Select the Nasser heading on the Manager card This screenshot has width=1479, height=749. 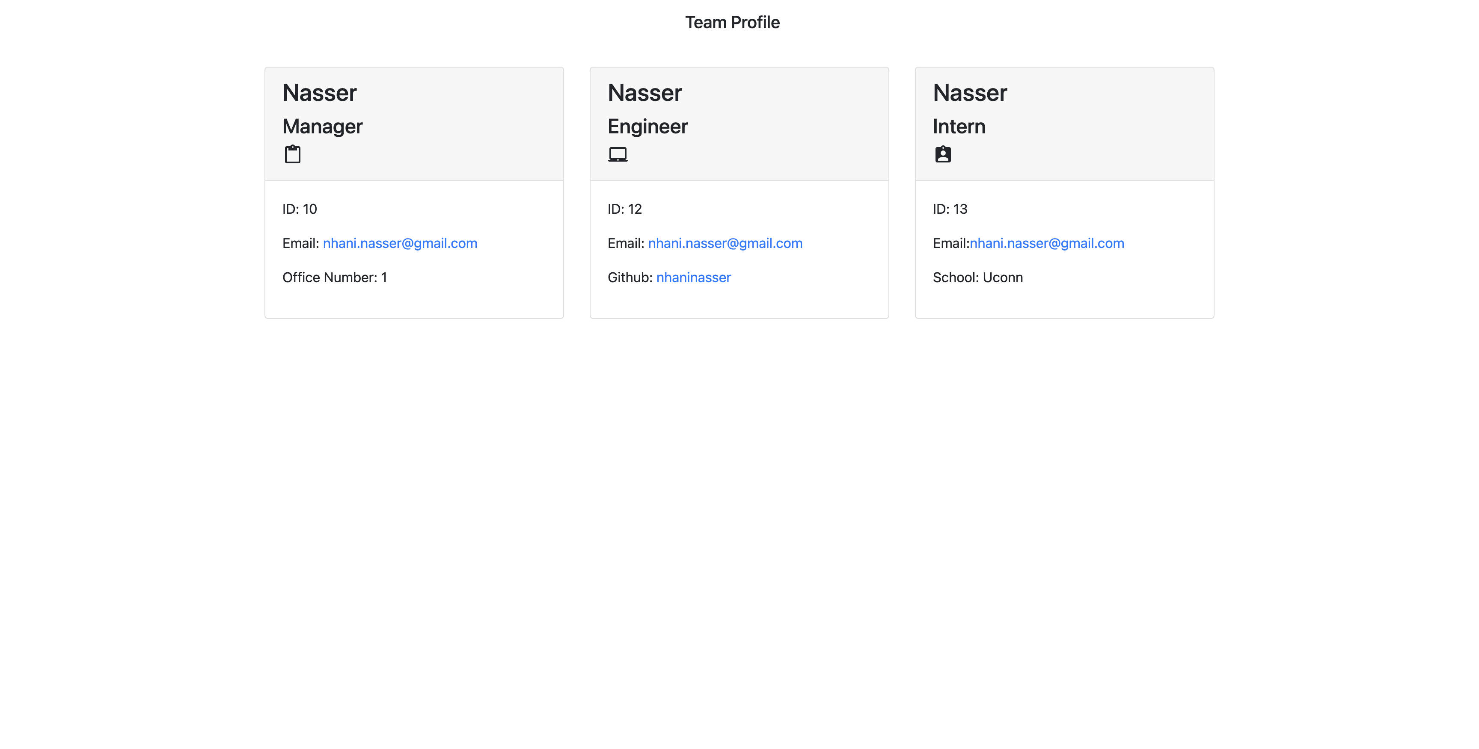(319, 92)
